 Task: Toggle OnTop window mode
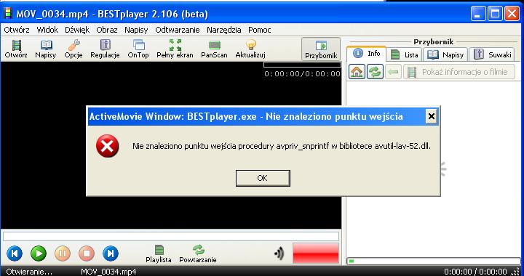(x=138, y=49)
